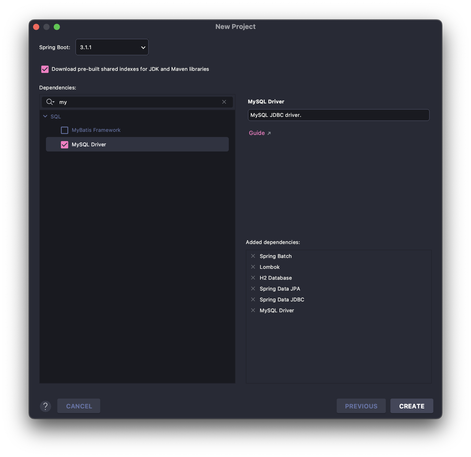
Task: Remove Spring Data JPA dependency
Action: pyautogui.click(x=253, y=288)
